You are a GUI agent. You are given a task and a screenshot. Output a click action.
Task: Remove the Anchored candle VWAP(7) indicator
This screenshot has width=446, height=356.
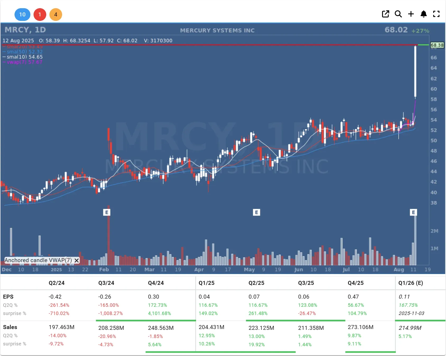pyautogui.click(x=77, y=260)
